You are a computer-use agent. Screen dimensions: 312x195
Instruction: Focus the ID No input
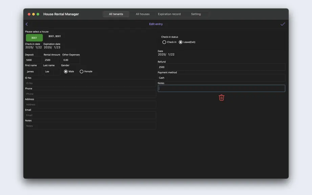pyautogui.click(x=91, y=83)
